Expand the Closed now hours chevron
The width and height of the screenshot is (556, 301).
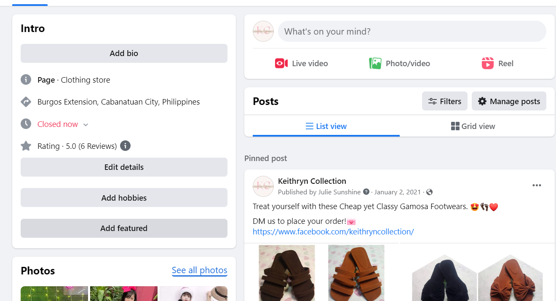(86, 125)
